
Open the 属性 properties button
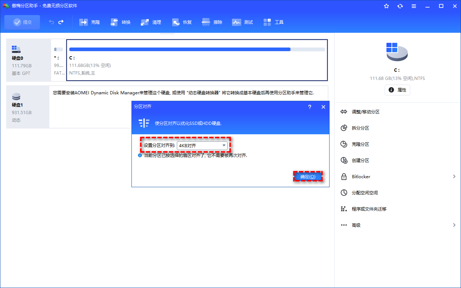397,90
